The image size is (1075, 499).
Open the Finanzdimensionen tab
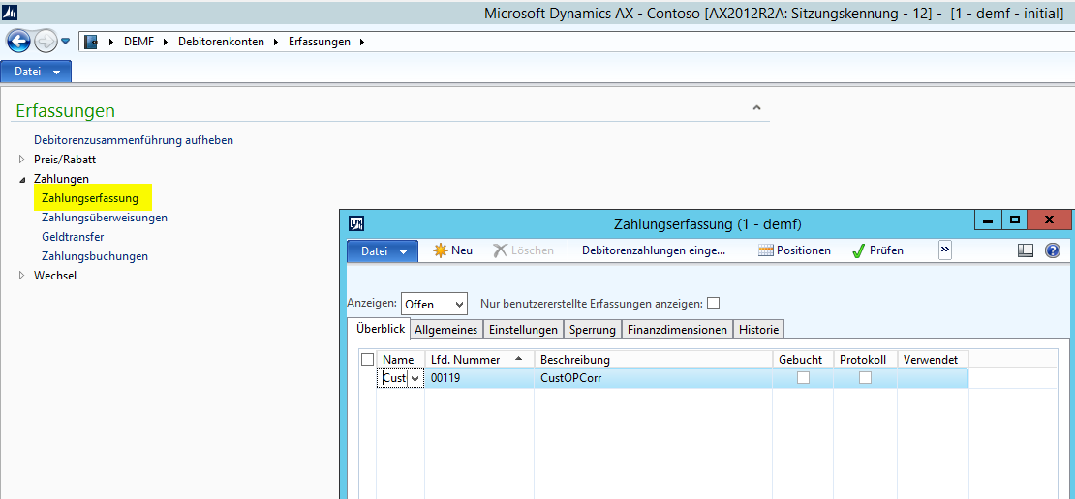pos(677,330)
